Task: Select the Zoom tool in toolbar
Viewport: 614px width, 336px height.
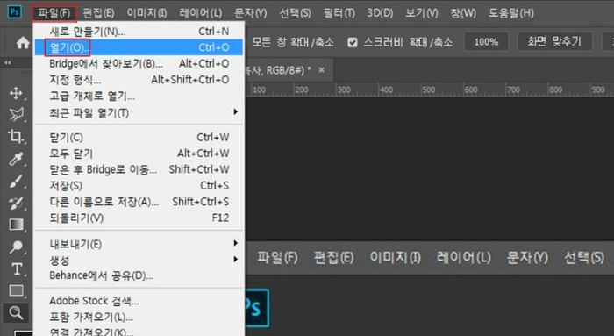Action: coord(16,312)
